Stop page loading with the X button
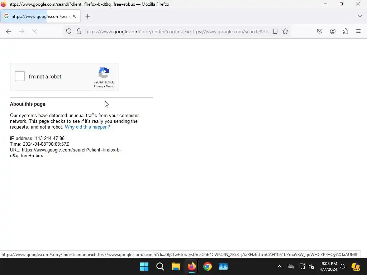 coord(35,32)
